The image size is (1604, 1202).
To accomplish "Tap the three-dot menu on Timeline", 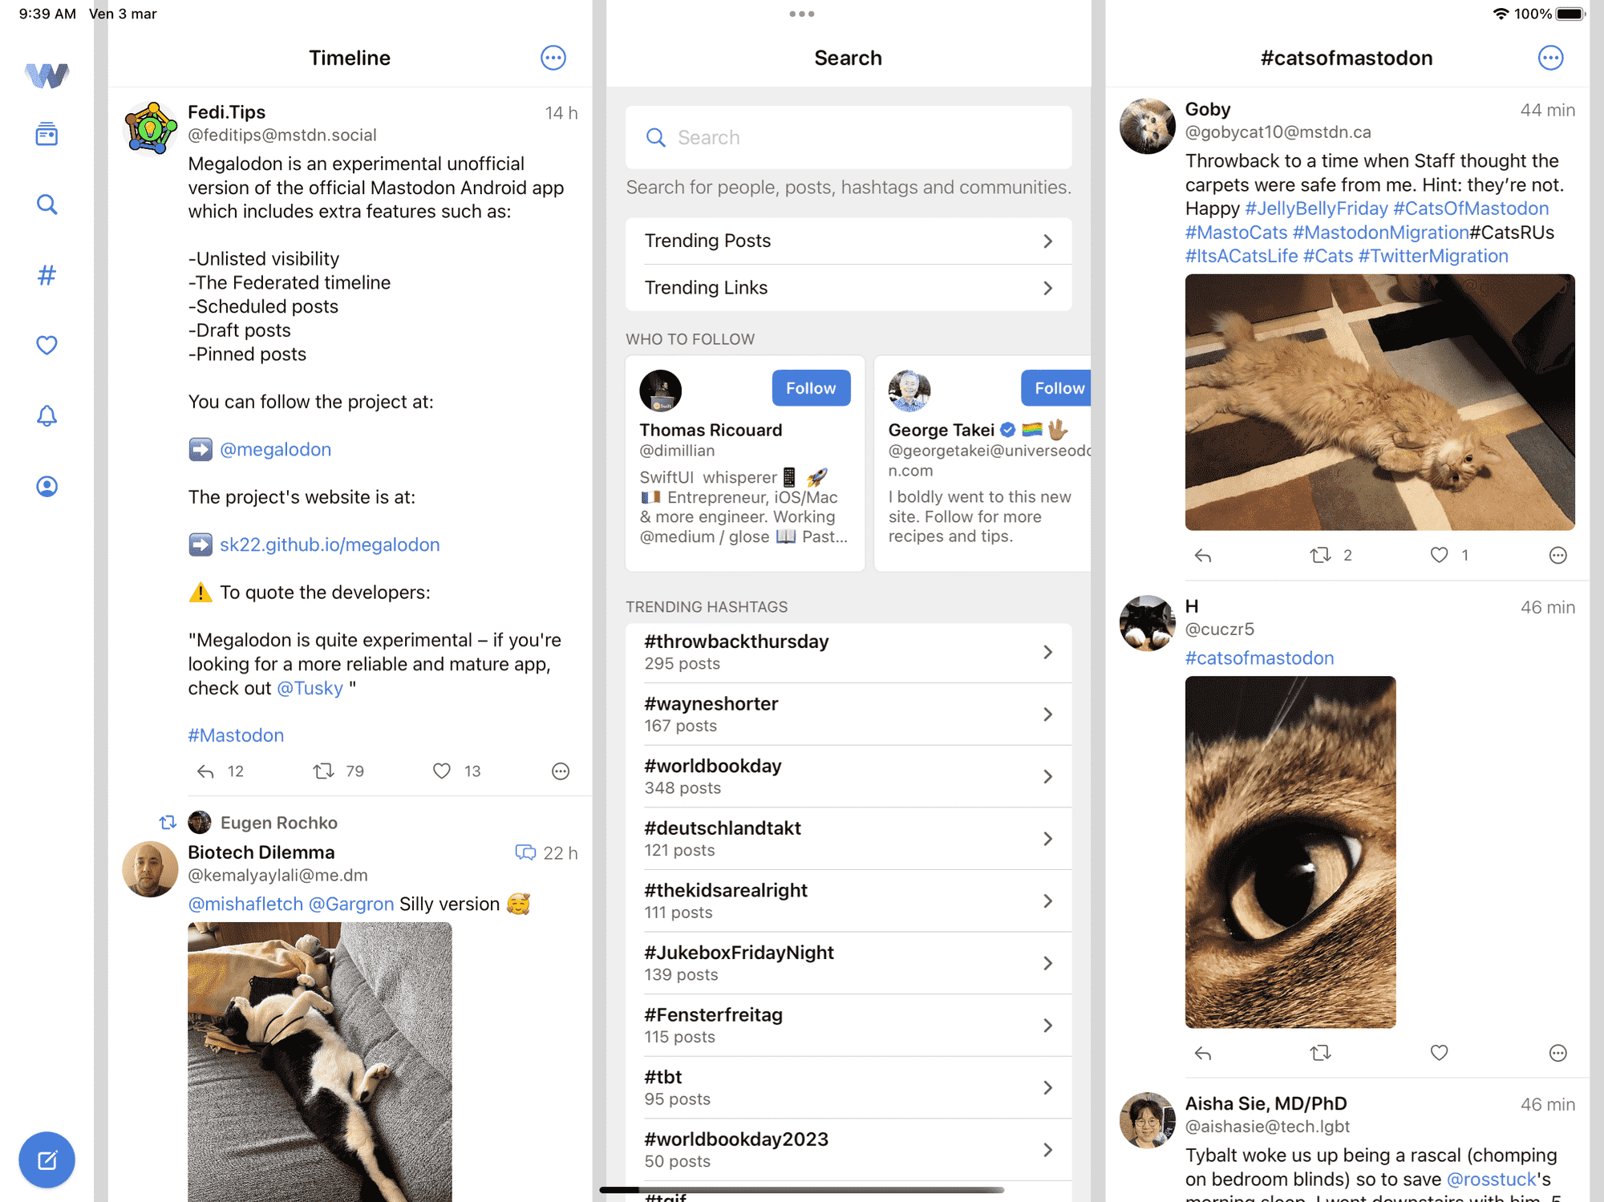I will click(x=552, y=55).
